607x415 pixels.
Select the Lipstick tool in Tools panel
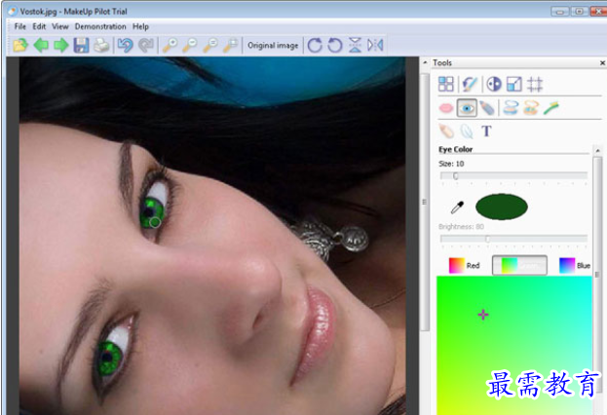click(x=446, y=109)
